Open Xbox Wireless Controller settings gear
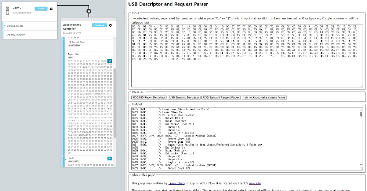The height and width of the screenshot is (191, 367). 110,26
